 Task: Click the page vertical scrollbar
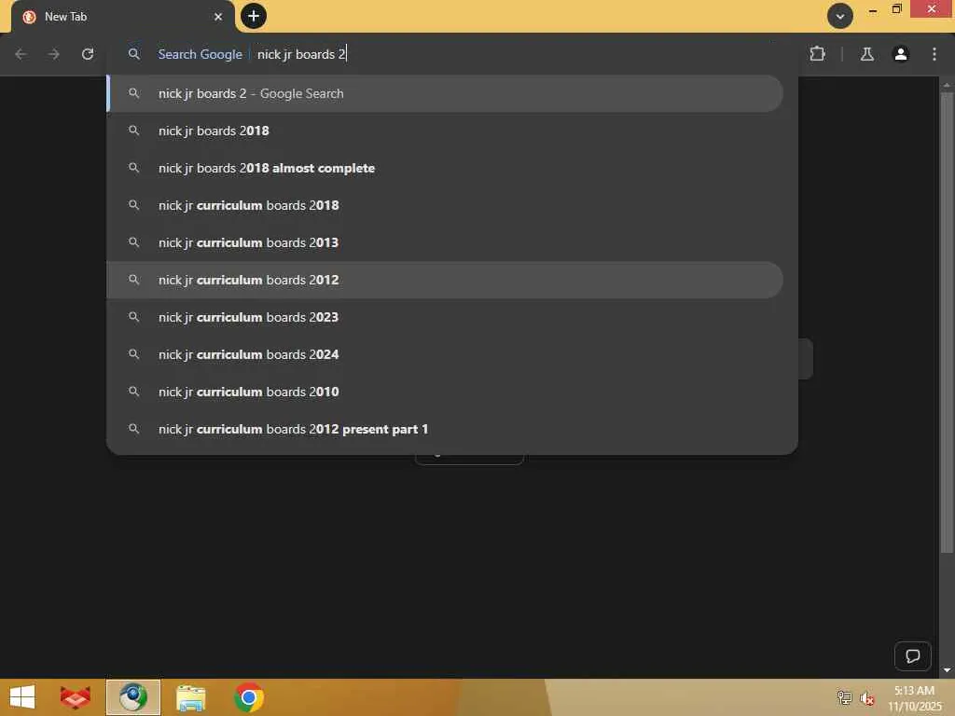(946, 323)
